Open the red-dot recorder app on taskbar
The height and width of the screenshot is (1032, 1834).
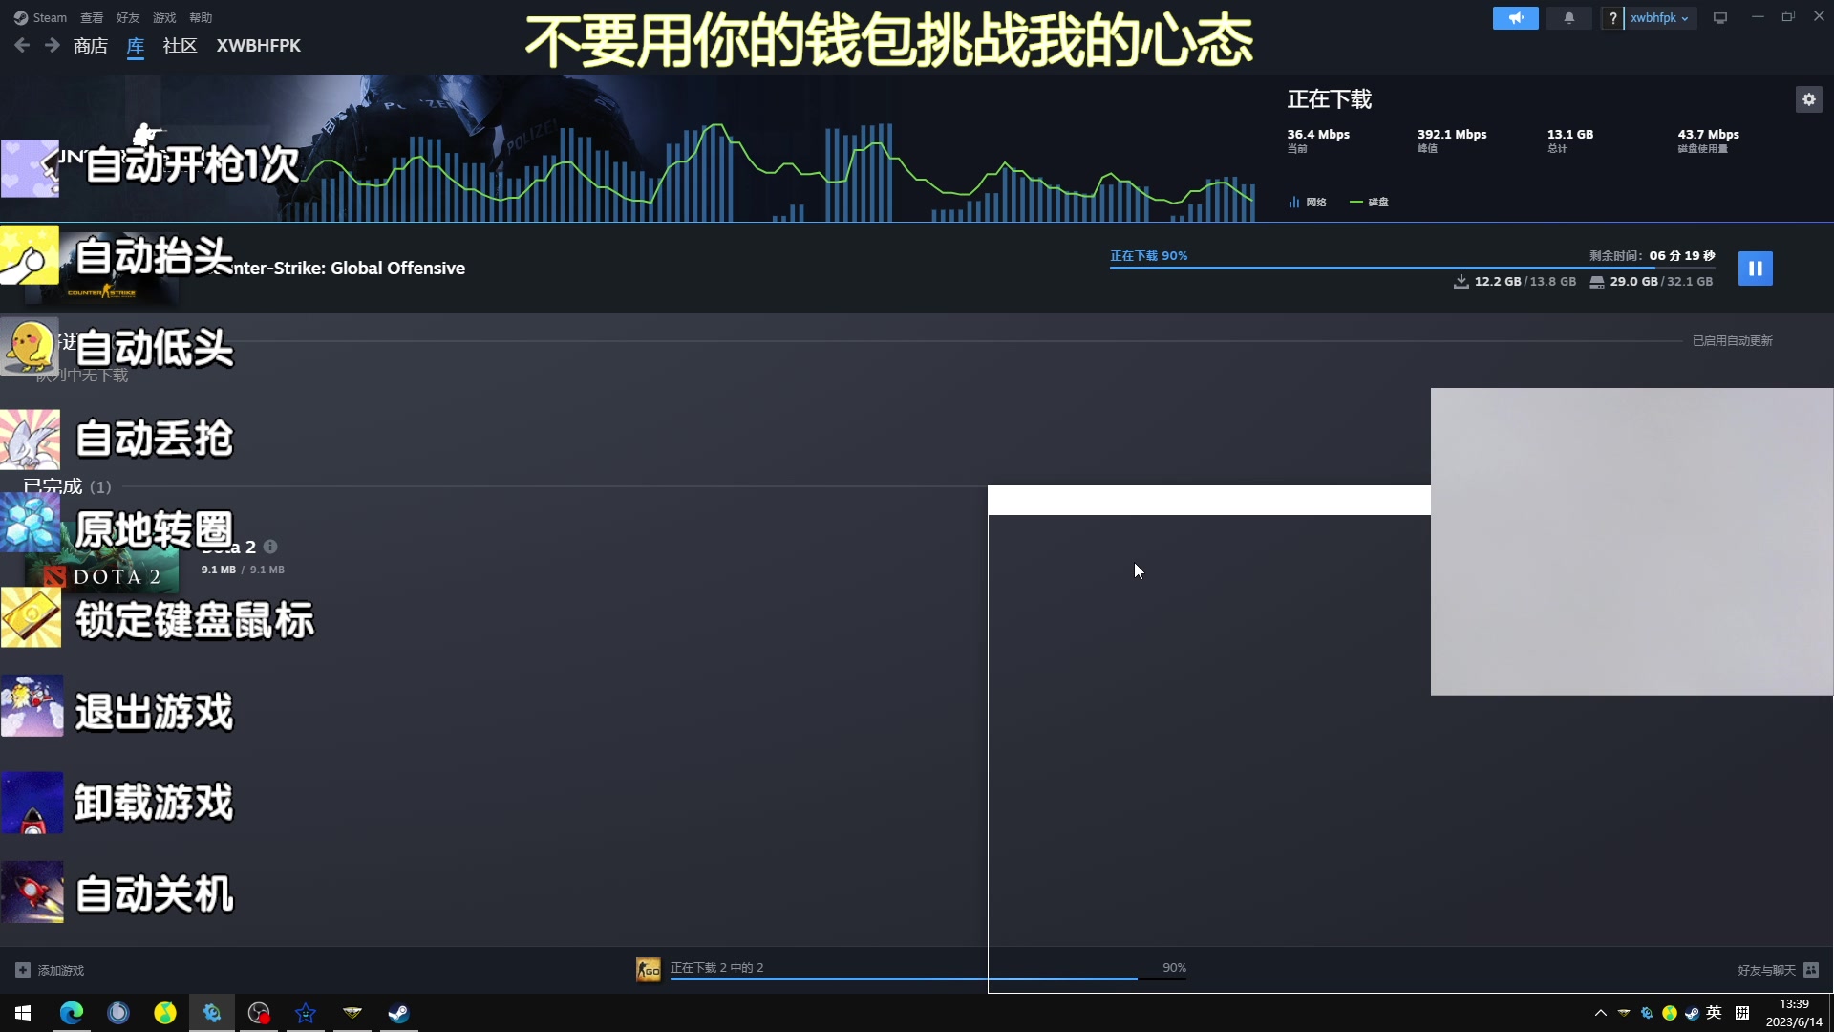[x=259, y=1013]
